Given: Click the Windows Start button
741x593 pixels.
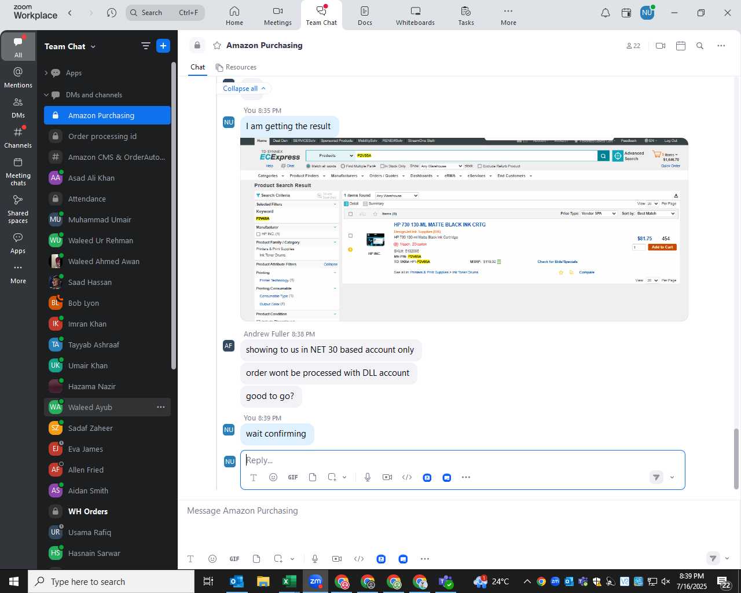Looking at the screenshot, I should [x=14, y=581].
